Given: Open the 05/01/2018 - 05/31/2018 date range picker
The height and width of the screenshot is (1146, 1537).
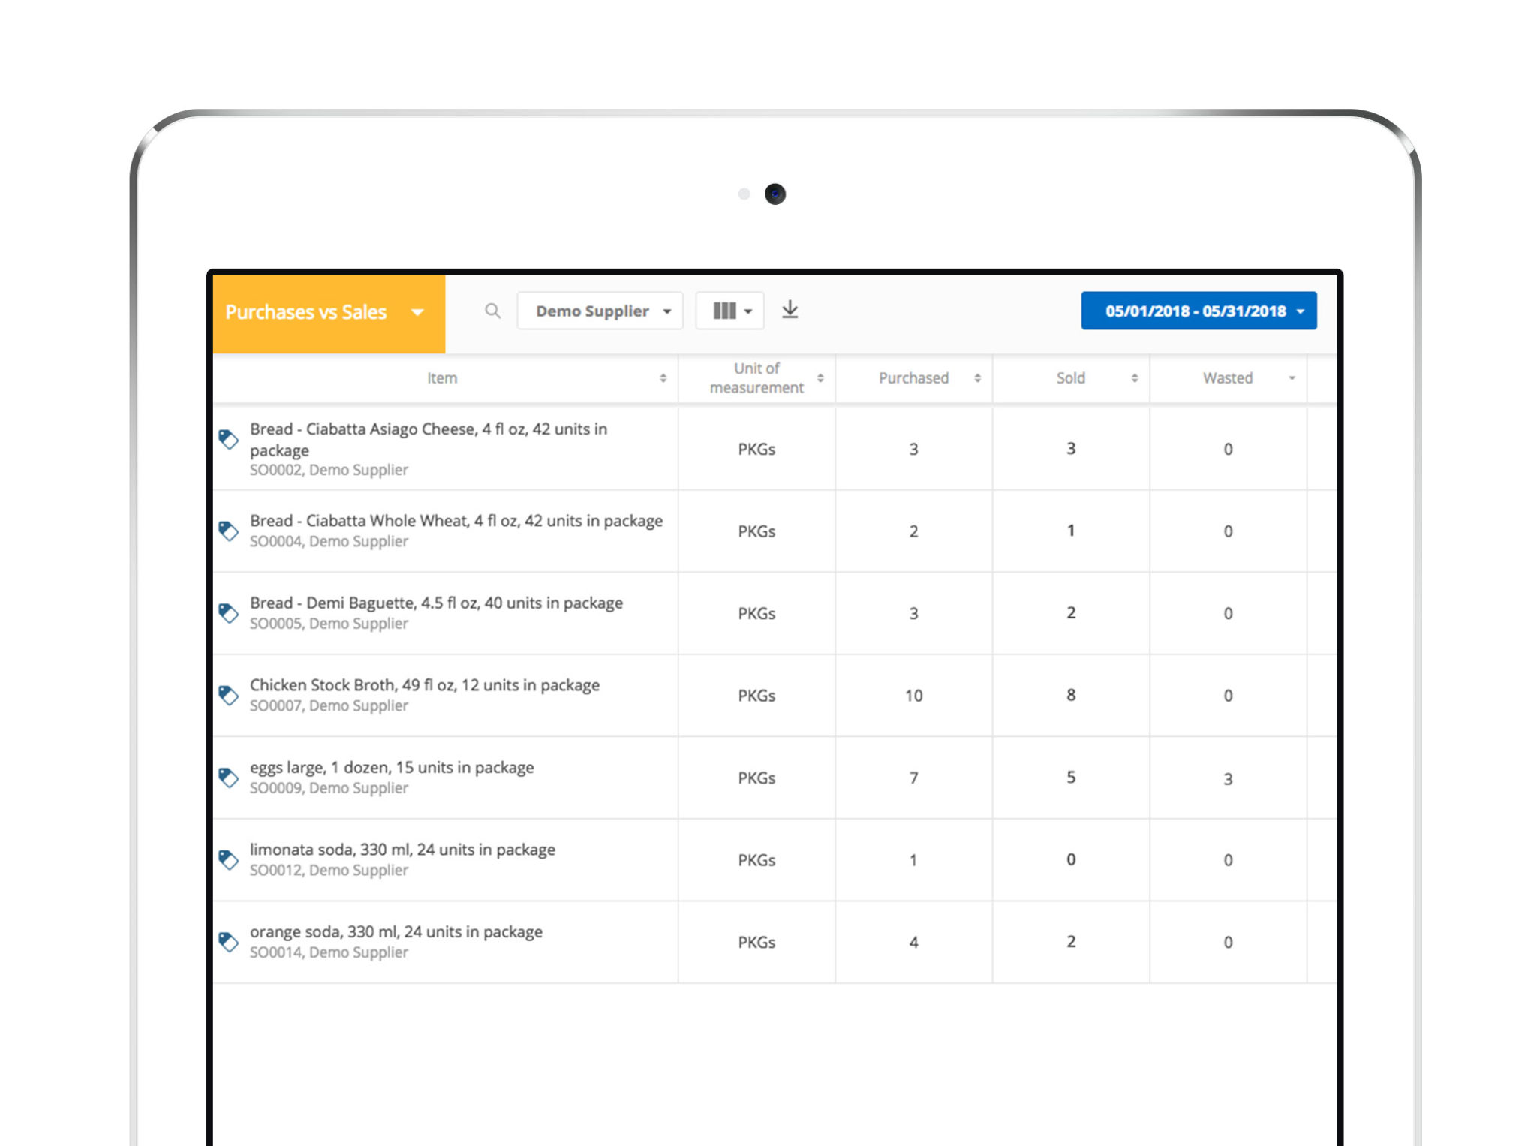Looking at the screenshot, I should tap(1199, 311).
